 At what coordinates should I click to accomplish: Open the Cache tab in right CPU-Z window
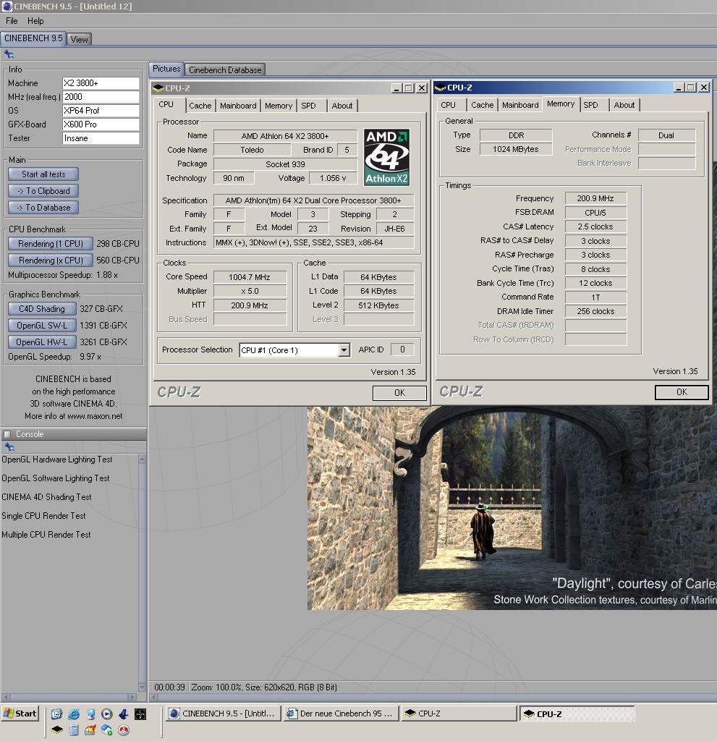pos(482,105)
